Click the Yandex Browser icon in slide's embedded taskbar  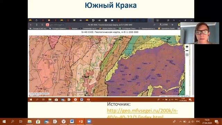pyautogui.click(x=75, y=100)
